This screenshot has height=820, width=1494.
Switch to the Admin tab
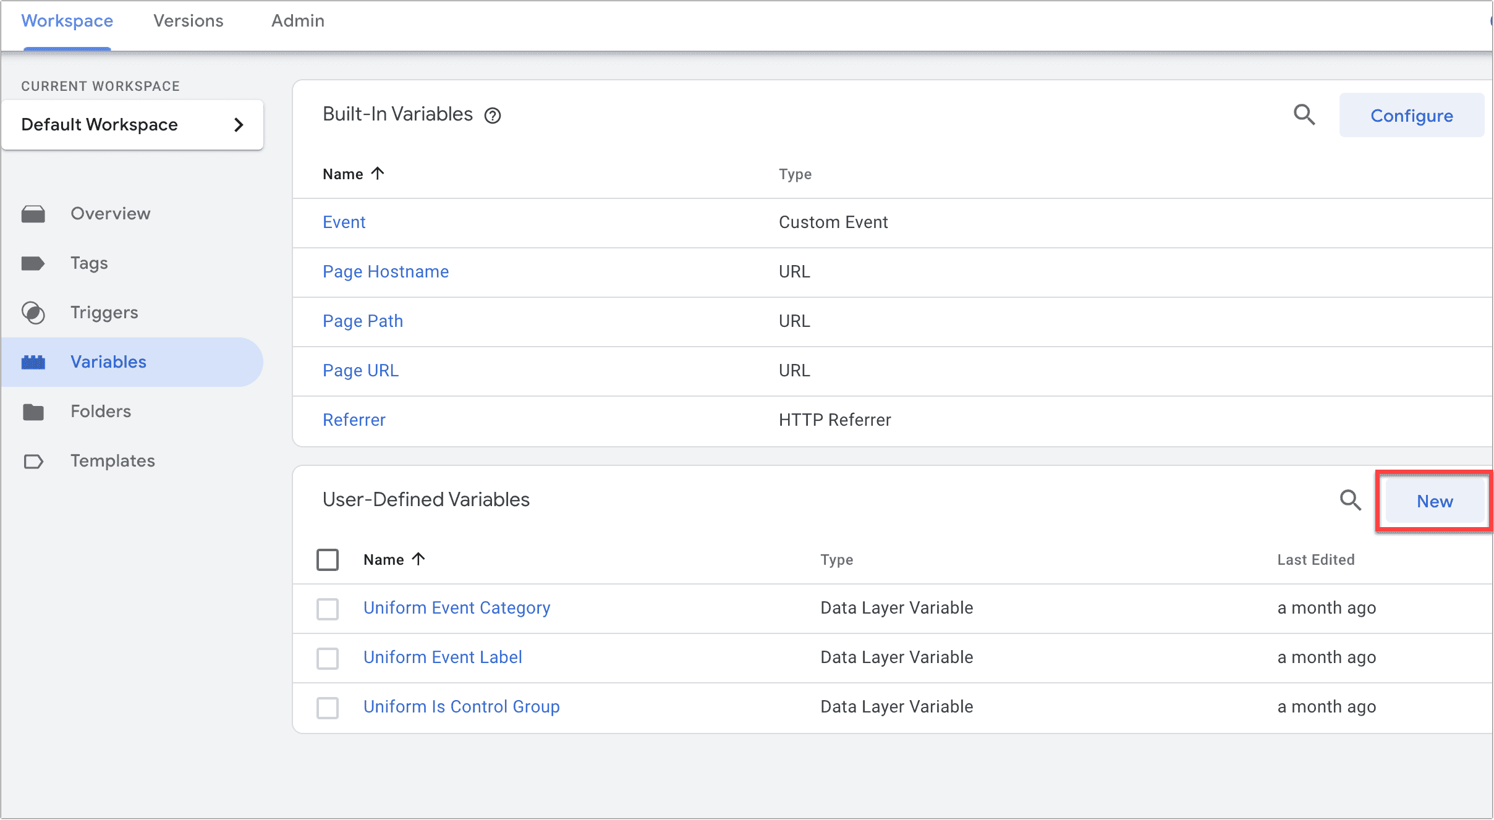(298, 21)
